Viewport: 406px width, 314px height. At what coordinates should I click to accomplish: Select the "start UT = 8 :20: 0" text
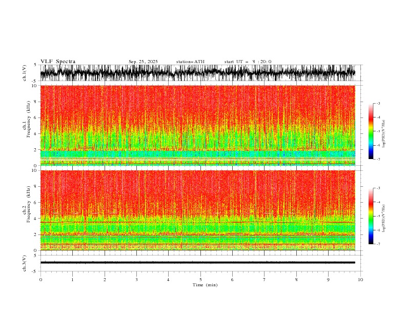coord(248,62)
